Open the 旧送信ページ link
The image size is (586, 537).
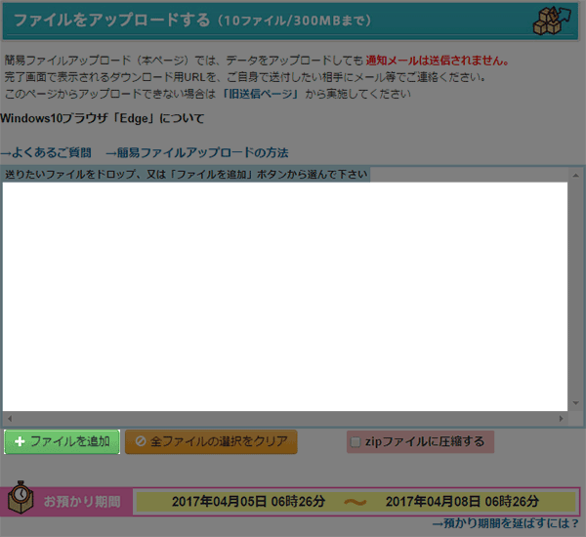coord(261,94)
